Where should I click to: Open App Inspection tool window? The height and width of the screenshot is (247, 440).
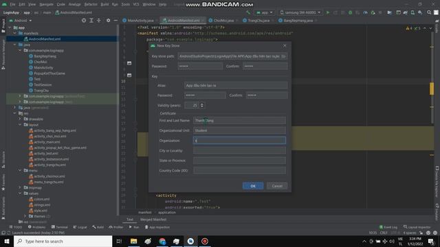(x=157, y=227)
